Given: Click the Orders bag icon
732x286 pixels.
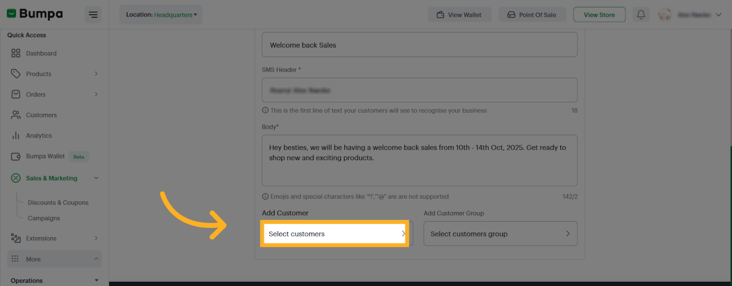Looking at the screenshot, I should pyautogui.click(x=16, y=94).
